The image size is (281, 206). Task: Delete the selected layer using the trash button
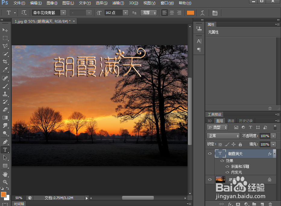pyautogui.click(x=270, y=203)
